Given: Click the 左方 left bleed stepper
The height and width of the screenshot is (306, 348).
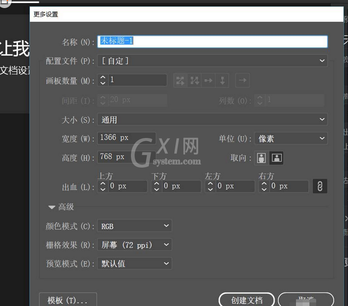Looking at the screenshot, I should (x=210, y=186).
